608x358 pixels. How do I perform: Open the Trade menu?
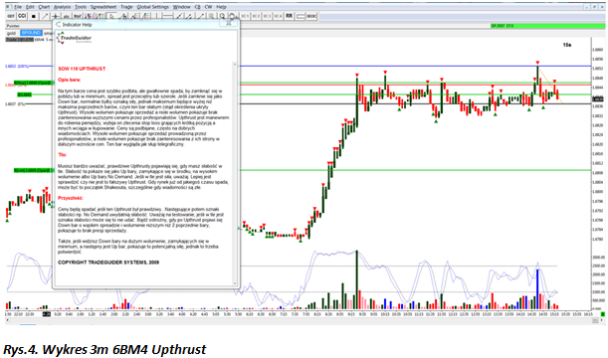point(126,7)
